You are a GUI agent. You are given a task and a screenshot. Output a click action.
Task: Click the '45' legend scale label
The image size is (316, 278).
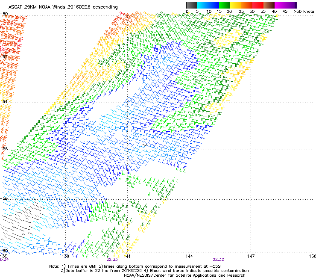point(285,12)
